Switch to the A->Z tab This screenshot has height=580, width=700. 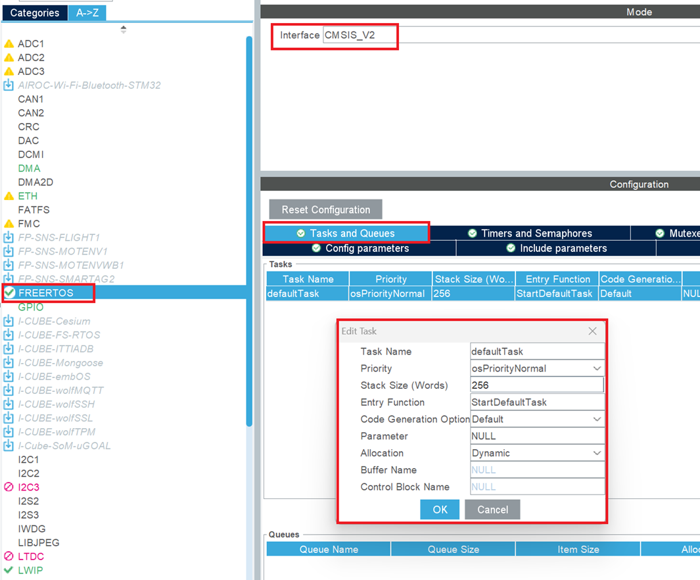(x=87, y=12)
